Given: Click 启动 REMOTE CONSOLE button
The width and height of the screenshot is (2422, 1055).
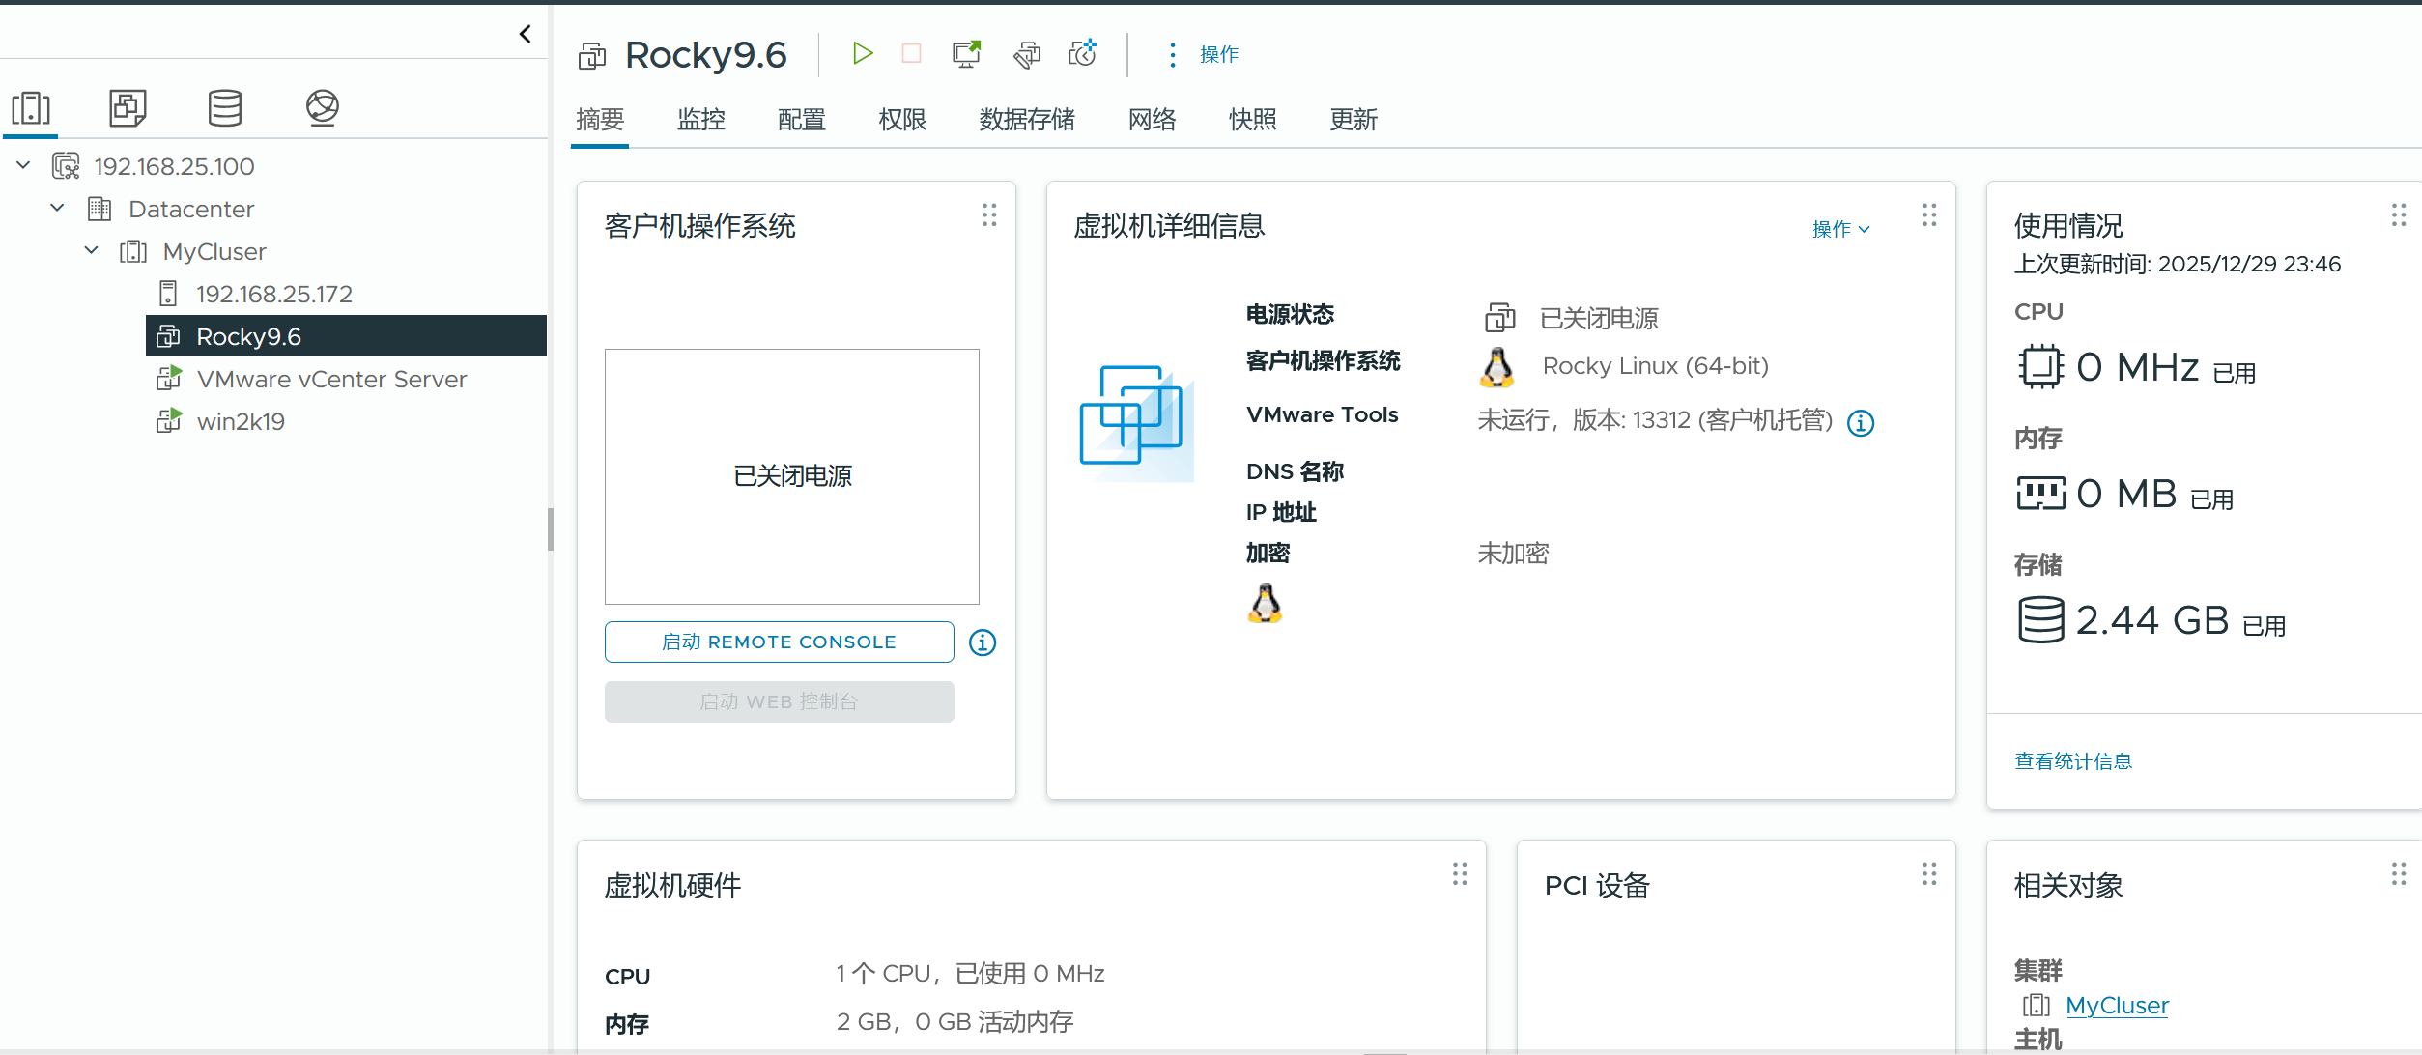Looking at the screenshot, I should [779, 642].
